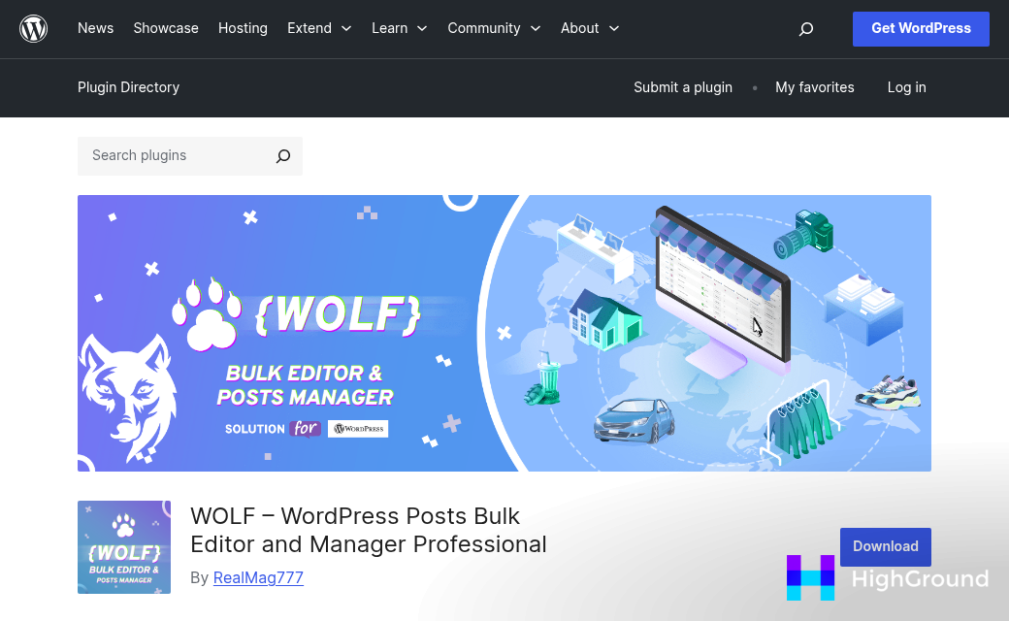Select the News menu item
The width and height of the screenshot is (1009, 621).
pos(95,28)
